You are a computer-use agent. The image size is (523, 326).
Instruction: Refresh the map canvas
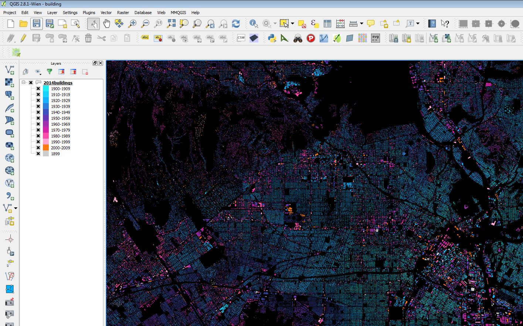(236, 24)
